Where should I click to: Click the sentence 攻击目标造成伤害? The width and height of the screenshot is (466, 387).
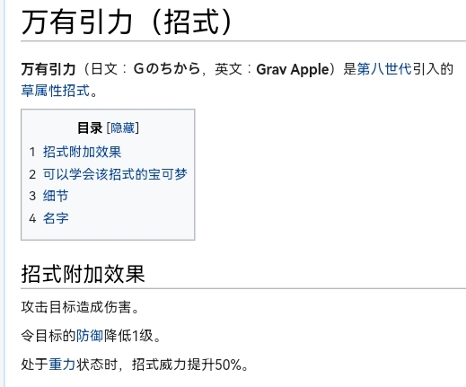coord(76,307)
